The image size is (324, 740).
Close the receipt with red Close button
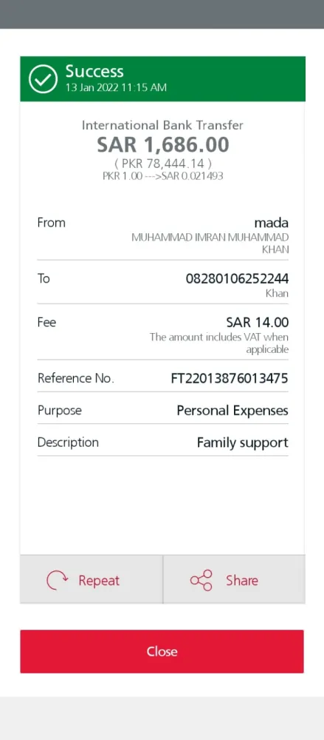click(x=162, y=651)
